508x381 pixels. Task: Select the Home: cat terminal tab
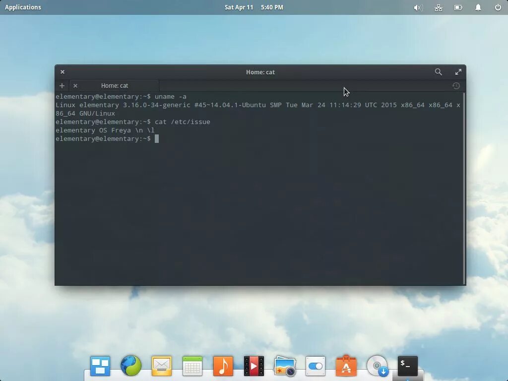114,85
